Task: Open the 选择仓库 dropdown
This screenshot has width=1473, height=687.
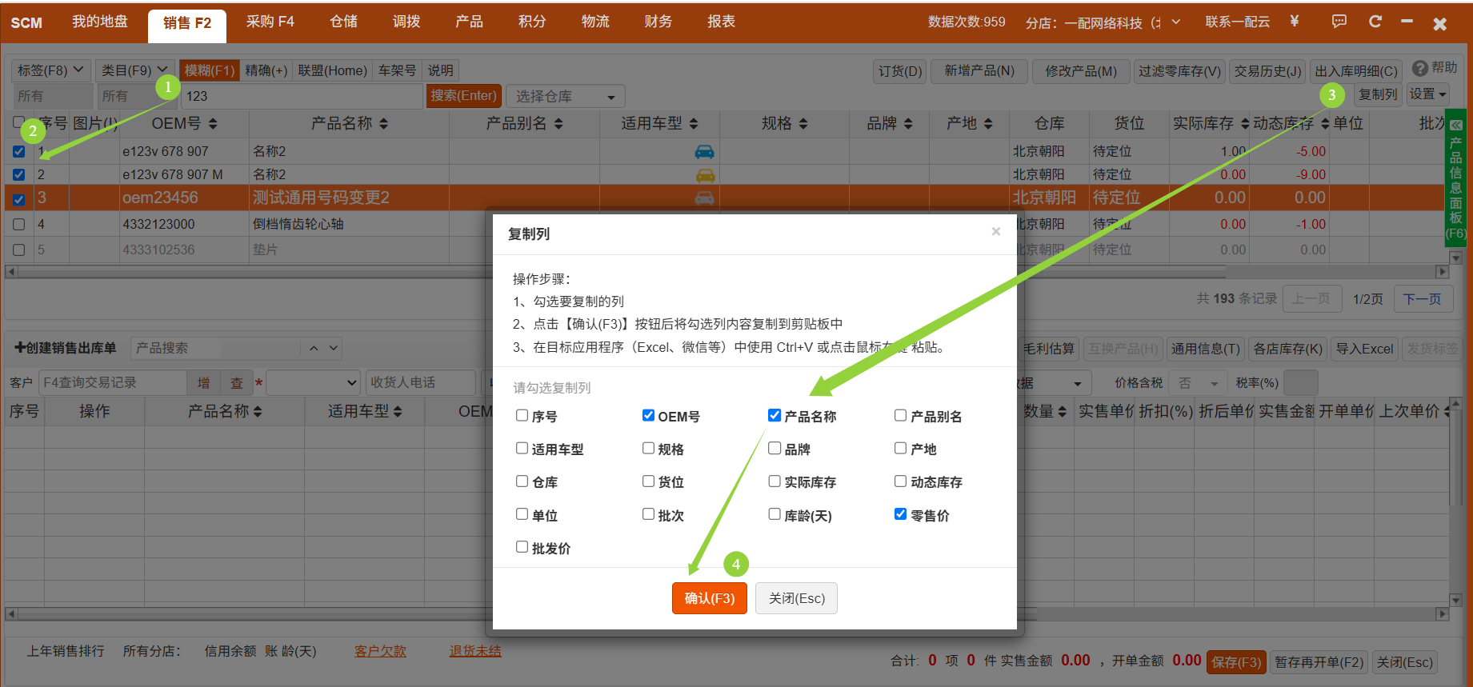Action: pyautogui.click(x=566, y=97)
